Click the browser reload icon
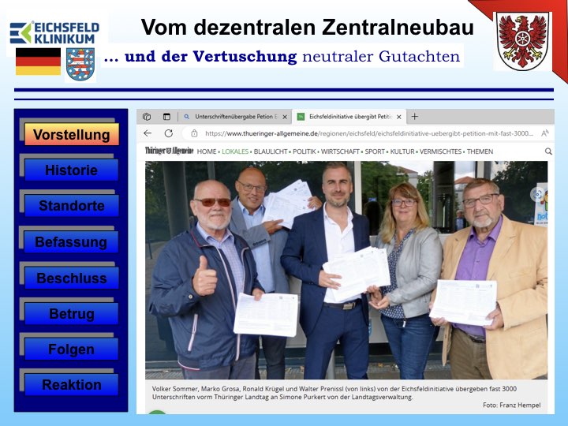This screenshot has width=568, height=426. pos(168,133)
